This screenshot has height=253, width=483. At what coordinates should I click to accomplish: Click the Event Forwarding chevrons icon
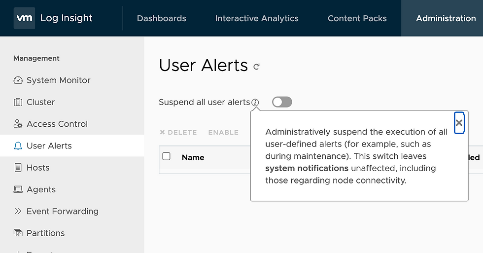[18, 211]
